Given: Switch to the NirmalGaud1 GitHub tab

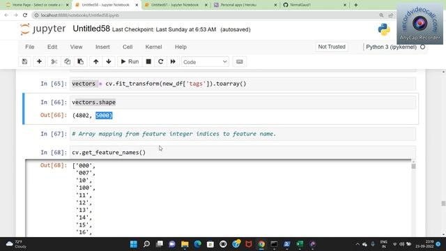Looking at the screenshot, I should [x=300, y=5].
